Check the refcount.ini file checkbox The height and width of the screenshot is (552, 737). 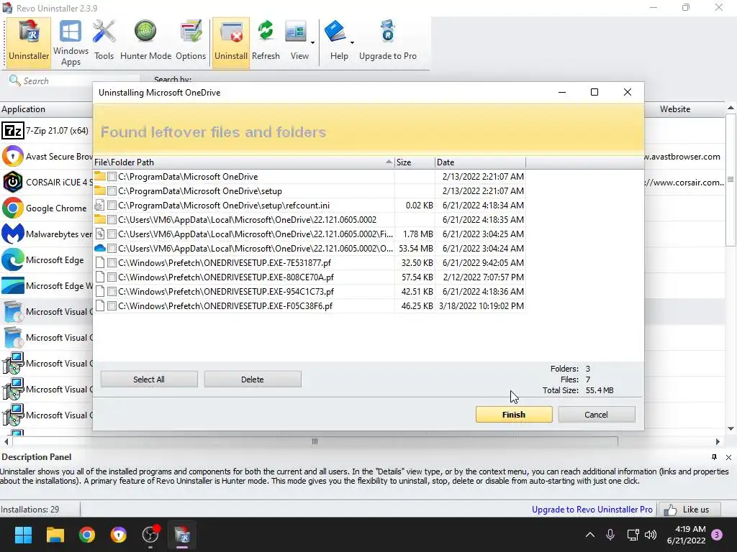click(x=112, y=206)
